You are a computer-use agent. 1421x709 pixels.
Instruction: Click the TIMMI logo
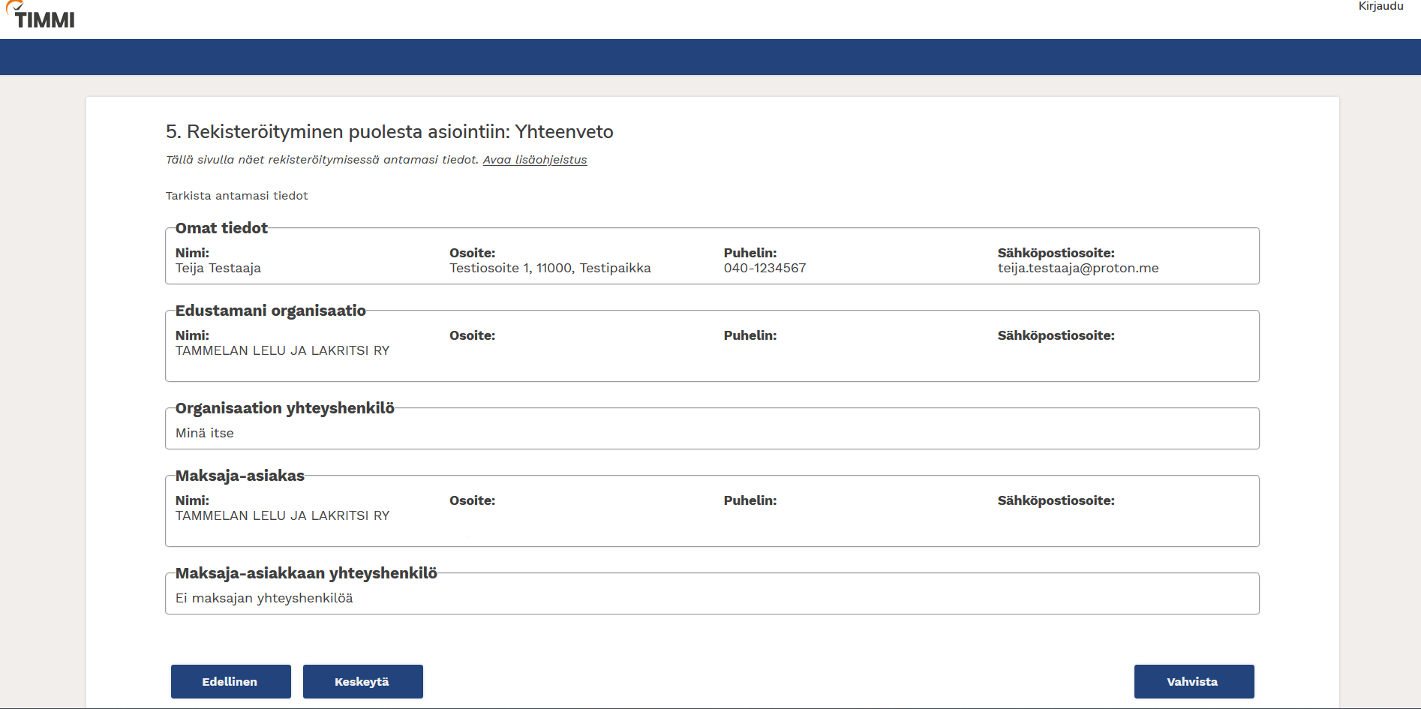click(41, 17)
